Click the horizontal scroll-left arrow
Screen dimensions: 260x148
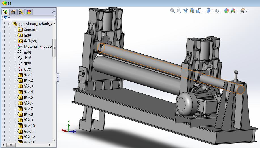(4, 145)
